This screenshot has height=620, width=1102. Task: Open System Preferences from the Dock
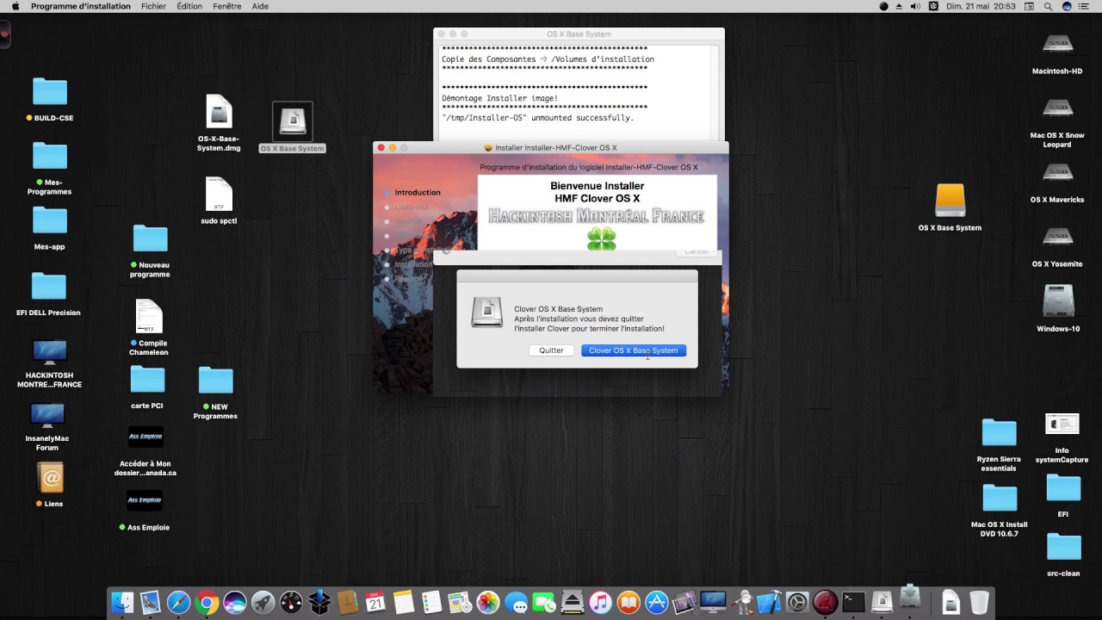coord(797,602)
